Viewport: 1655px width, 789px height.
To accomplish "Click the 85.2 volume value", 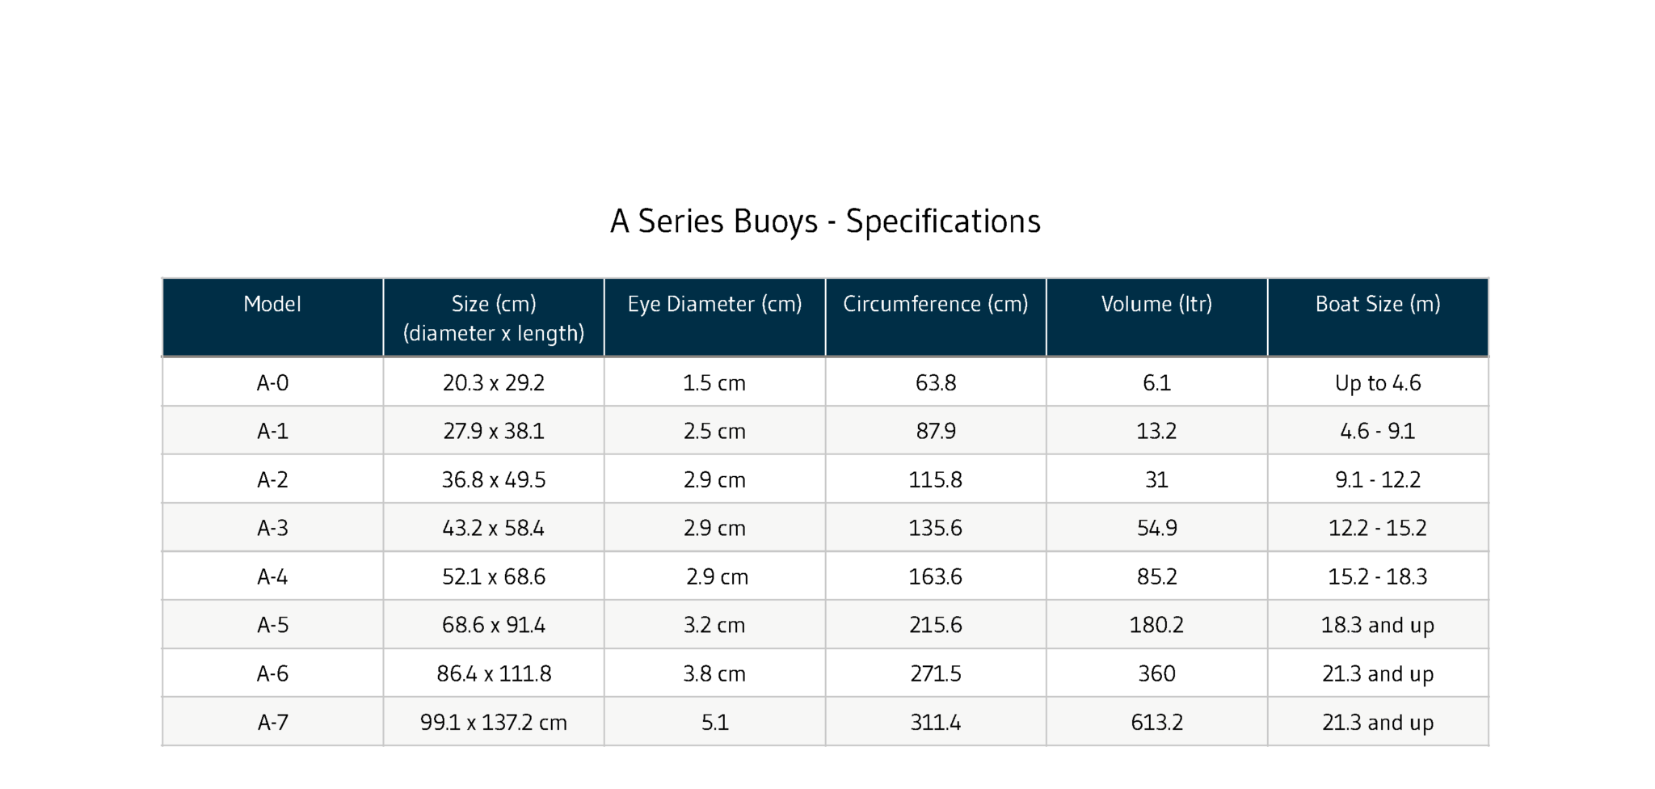I will [x=1156, y=577].
